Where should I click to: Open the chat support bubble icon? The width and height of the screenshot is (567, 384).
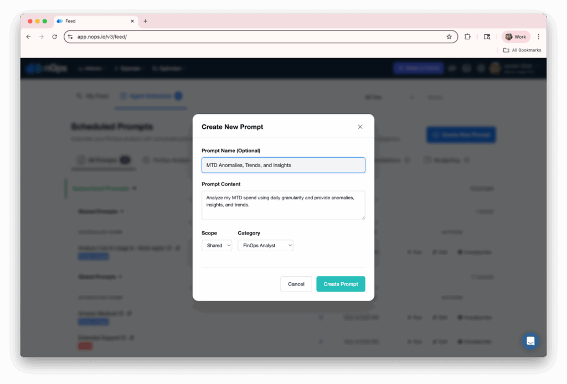(x=530, y=341)
